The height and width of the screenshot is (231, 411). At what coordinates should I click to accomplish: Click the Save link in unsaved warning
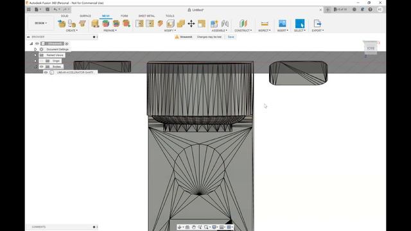coord(231,37)
